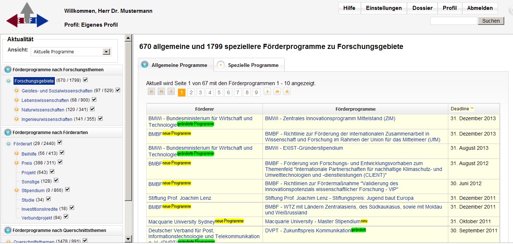Select the Projekt category link
The height and width of the screenshot is (244, 513).
point(29,172)
